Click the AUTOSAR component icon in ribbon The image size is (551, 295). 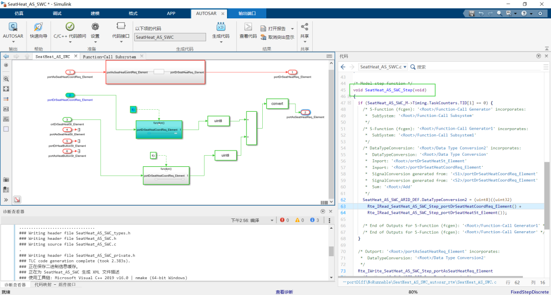[13, 27]
